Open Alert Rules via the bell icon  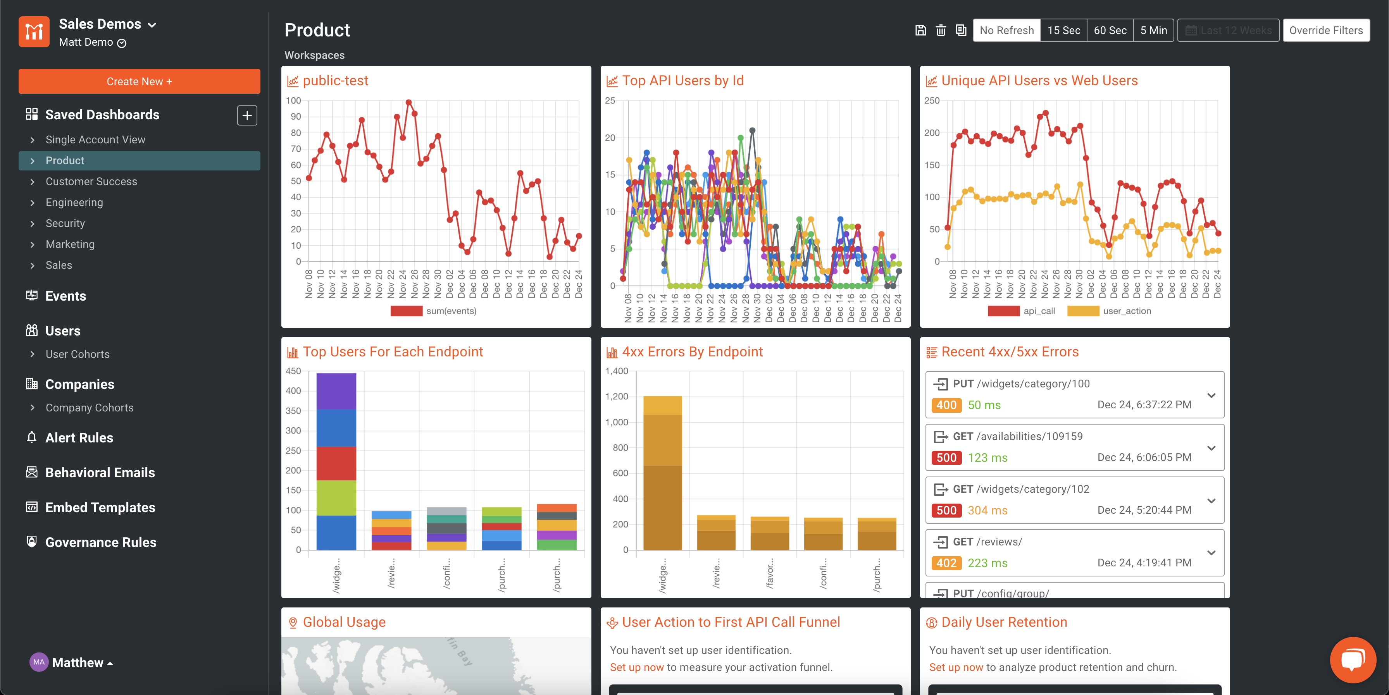click(32, 437)
